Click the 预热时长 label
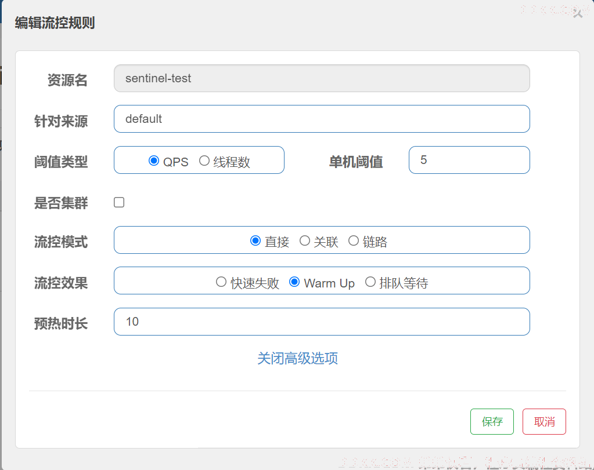Image resolution: width=594 pixels, height=470 pixels. point(61,324)
